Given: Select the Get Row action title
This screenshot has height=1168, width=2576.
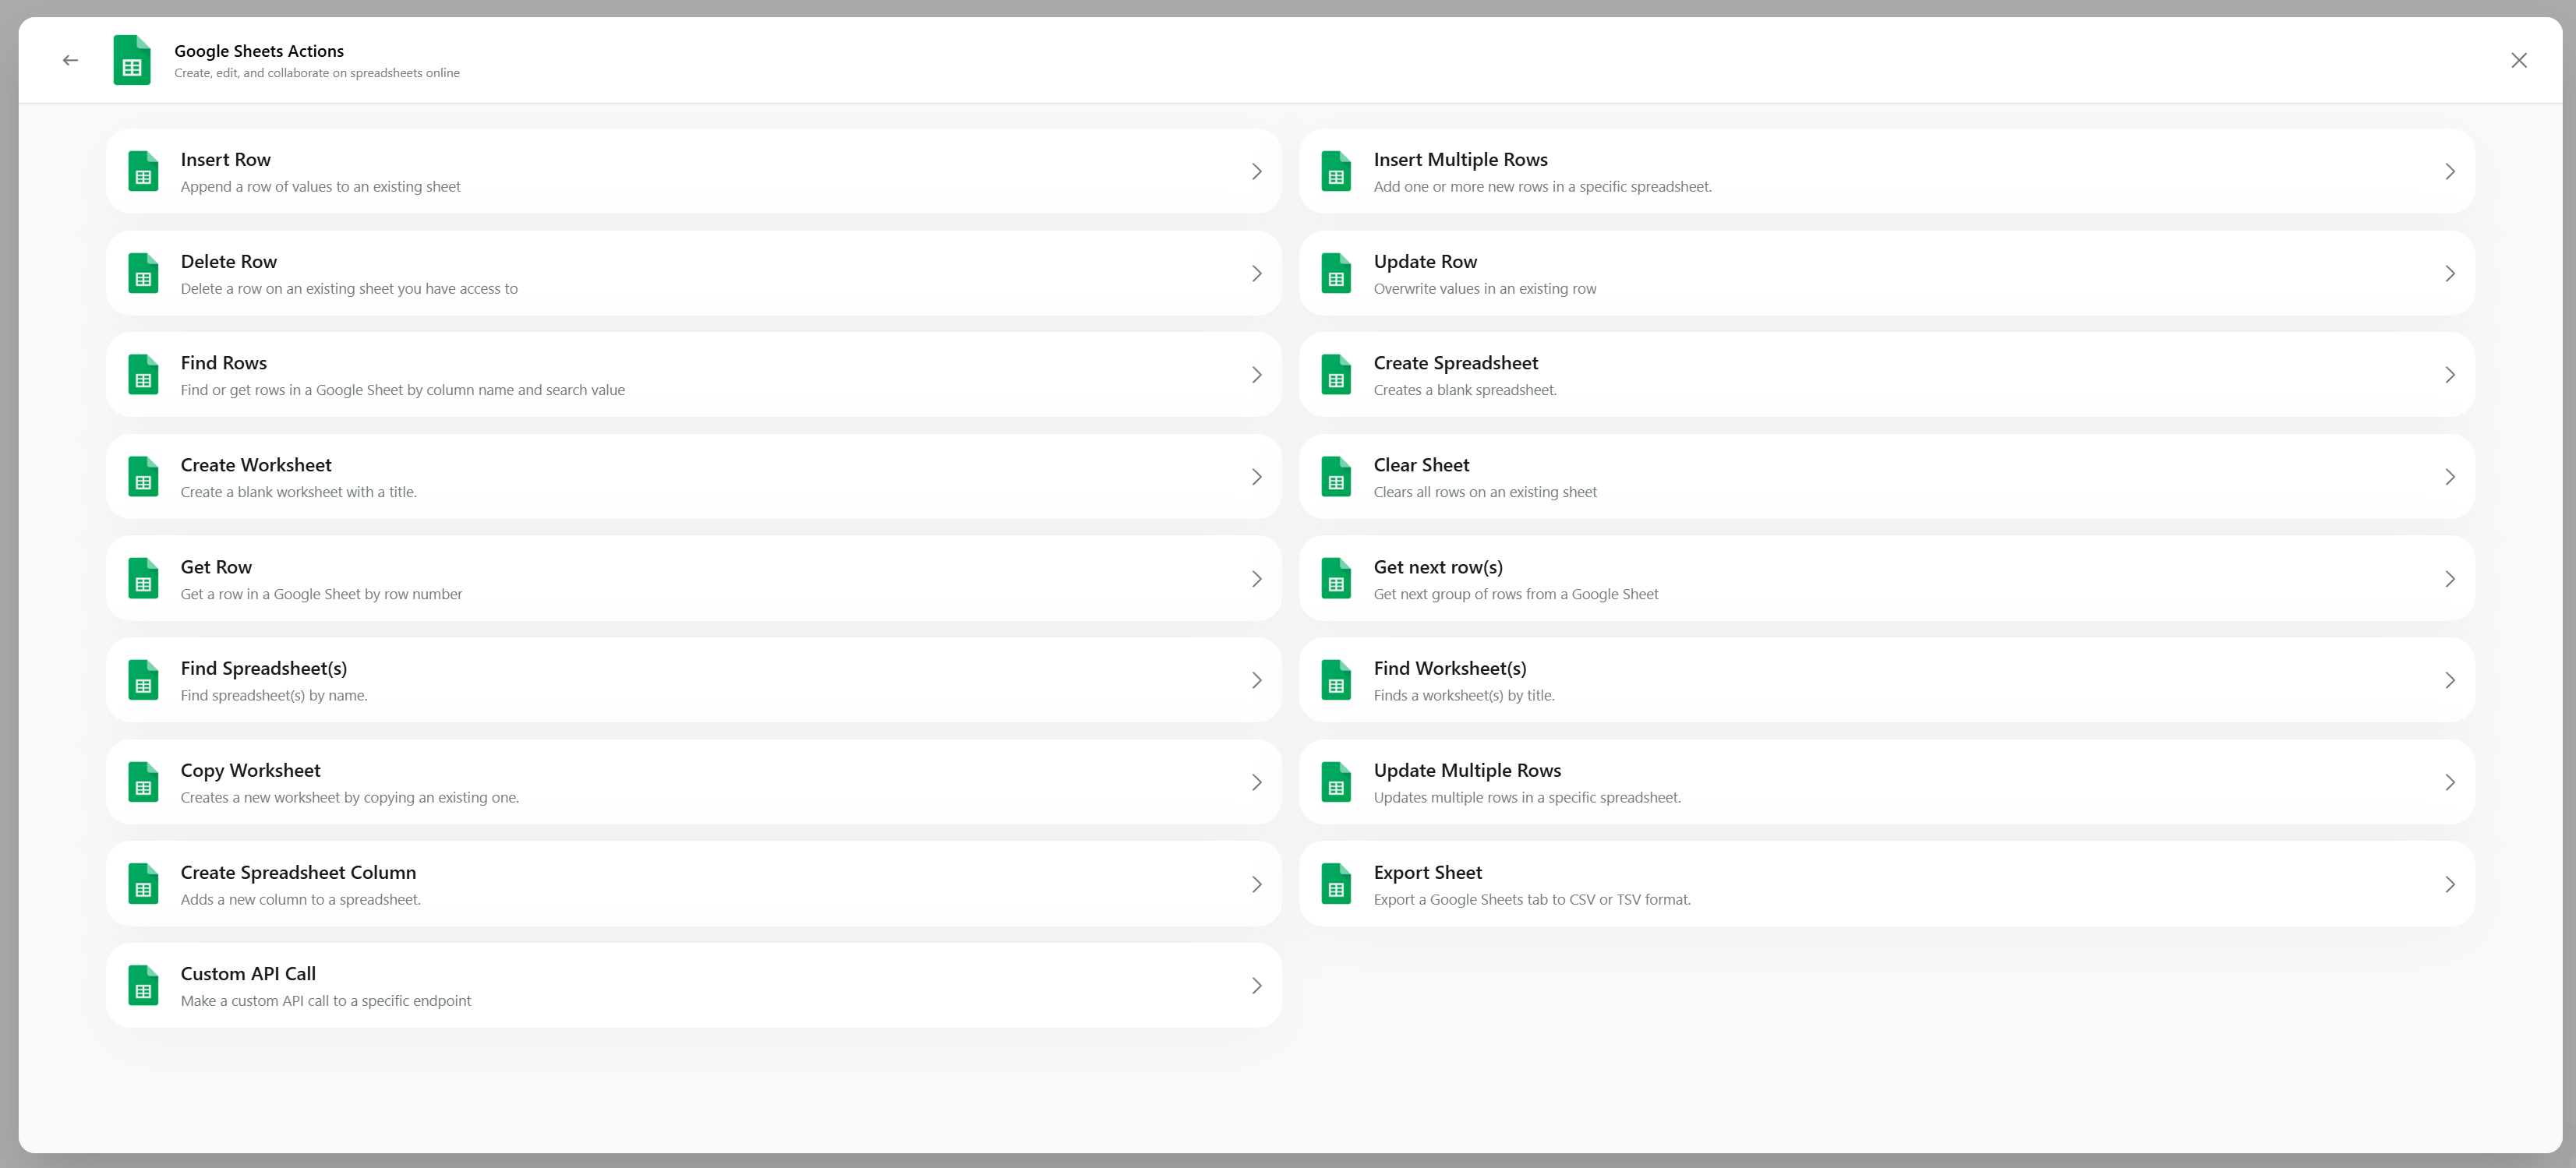Looking at the screenshot, I should click(x=216, y=567).
